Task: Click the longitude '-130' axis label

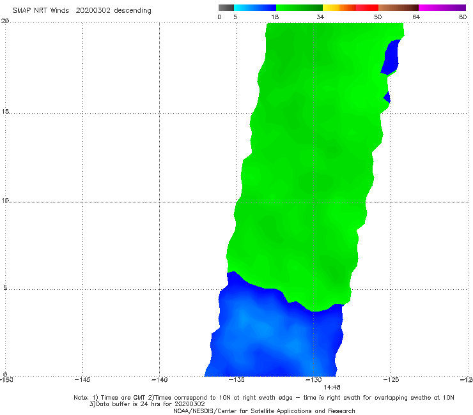Action: point(314,380)
